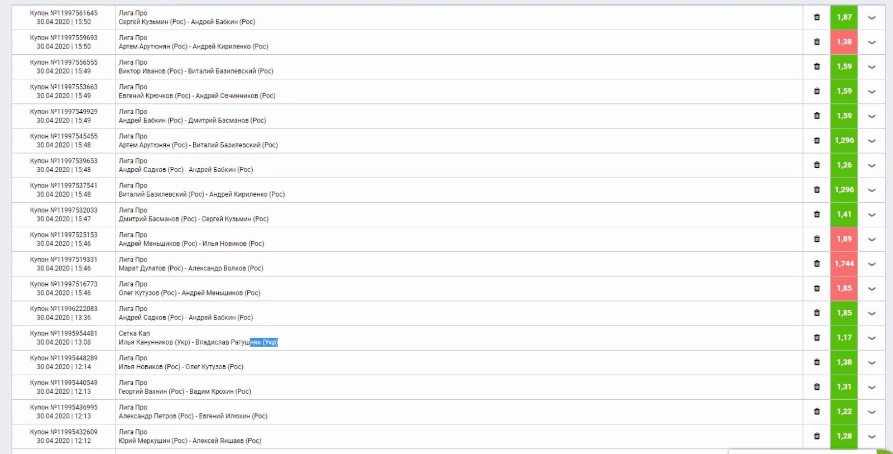
Task: Expand coupon №11997559693 chevron
Action: click(872, 42)
